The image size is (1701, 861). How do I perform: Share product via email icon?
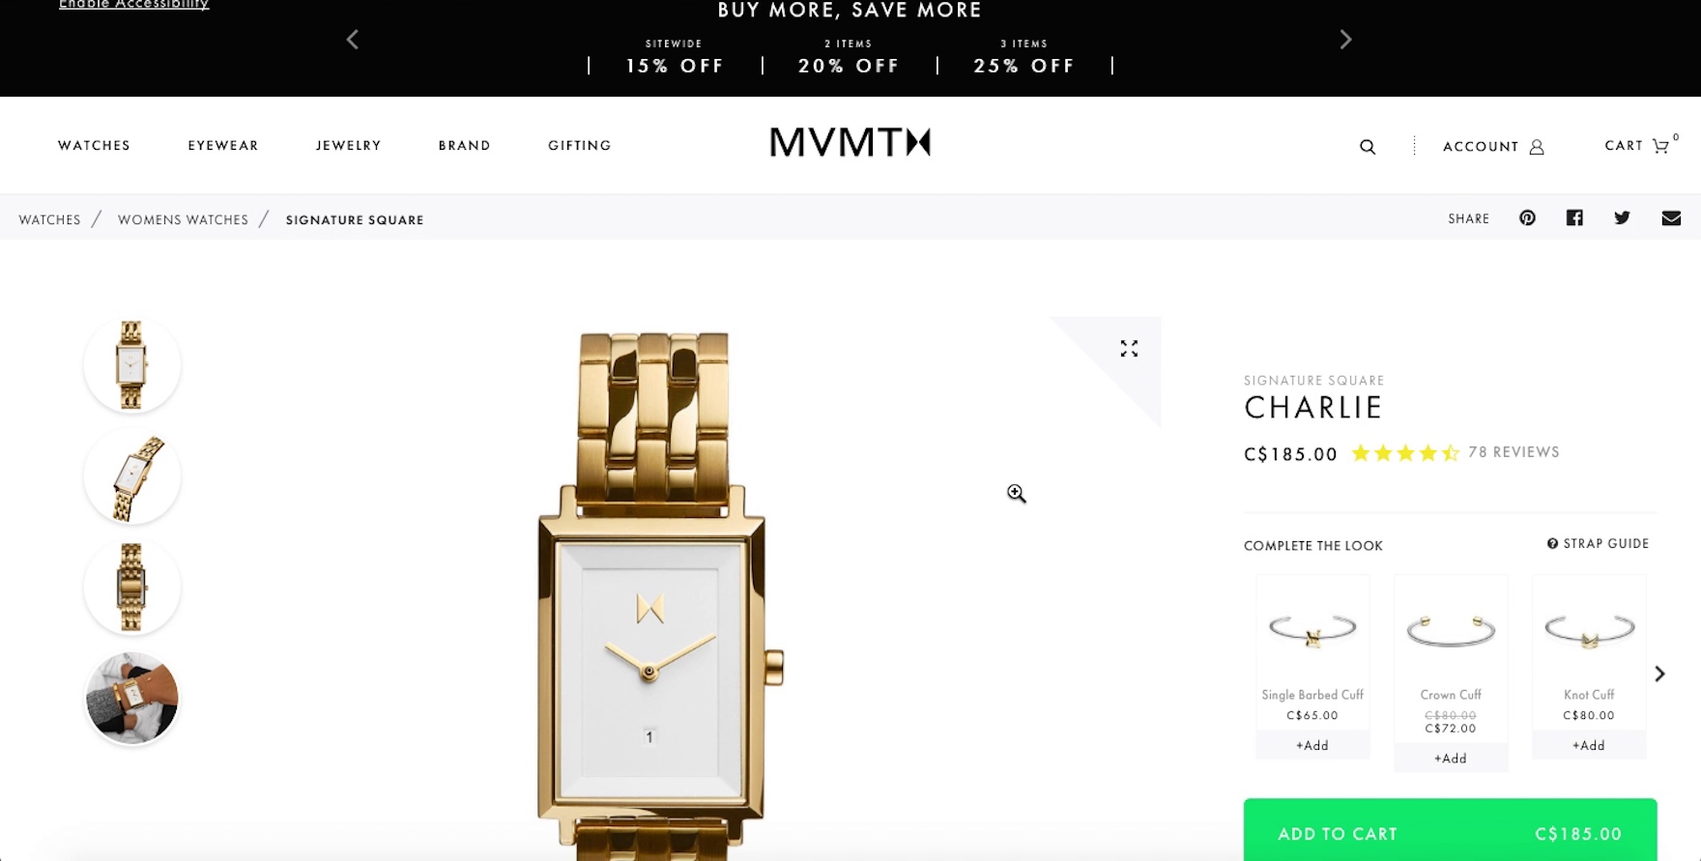pyautogui.click(x=1671, y=218)
